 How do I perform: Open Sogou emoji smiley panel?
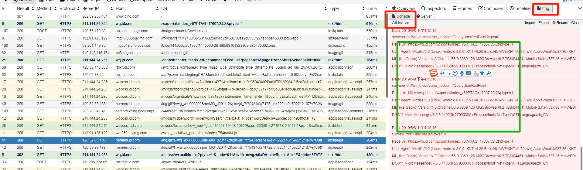455,73
